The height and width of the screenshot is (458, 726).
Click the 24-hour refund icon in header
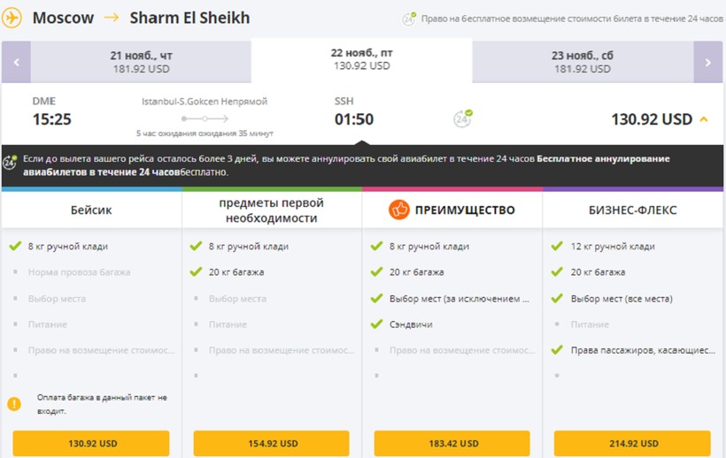click(409, 19)
